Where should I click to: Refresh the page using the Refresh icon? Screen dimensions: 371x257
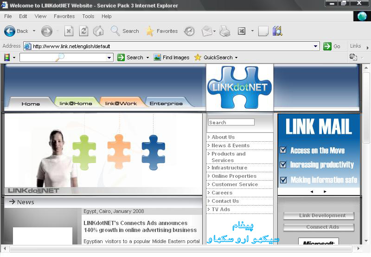[x=83, y=31]
